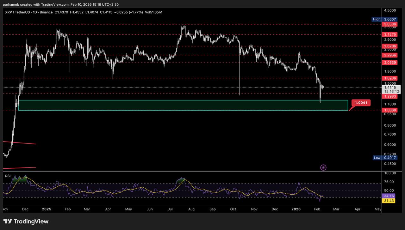Click the purple lightning bolt icon

[323, 167]
